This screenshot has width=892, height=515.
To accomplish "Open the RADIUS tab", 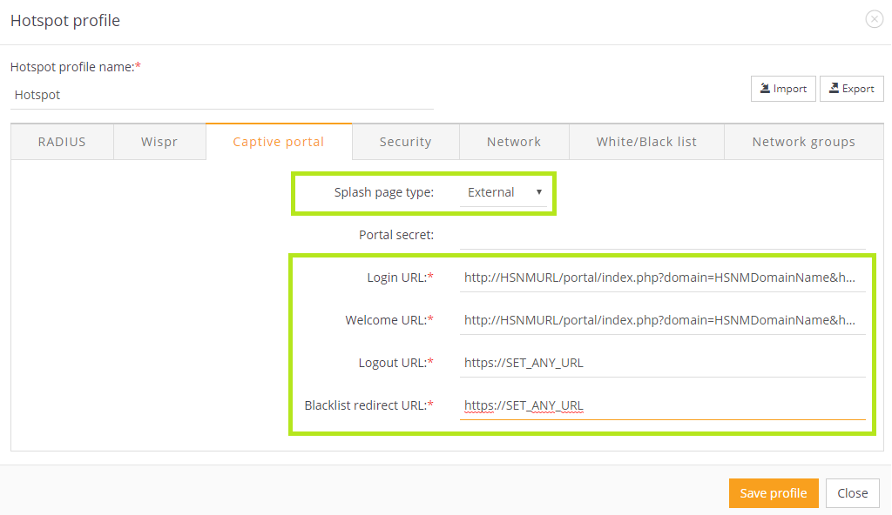I will click(x=62, y=142).
